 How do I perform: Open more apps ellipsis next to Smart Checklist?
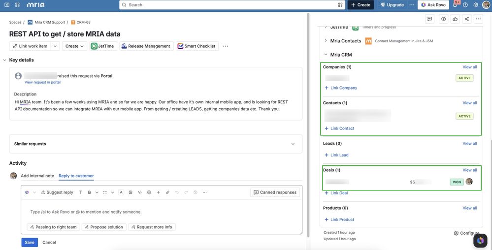[226, 46]
